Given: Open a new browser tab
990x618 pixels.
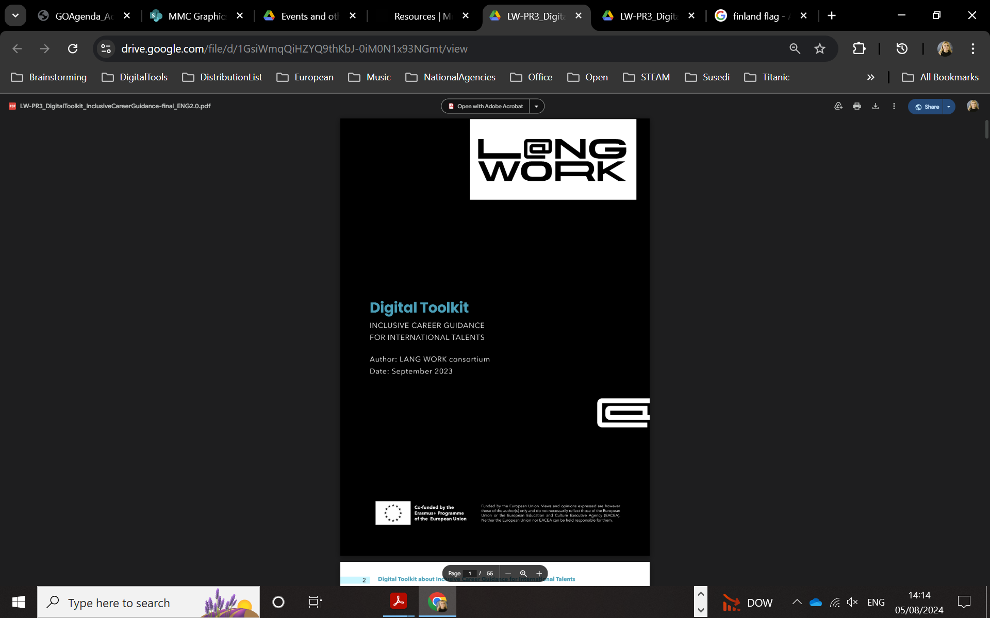Looking at the screenshot, I should coord(832,16).
